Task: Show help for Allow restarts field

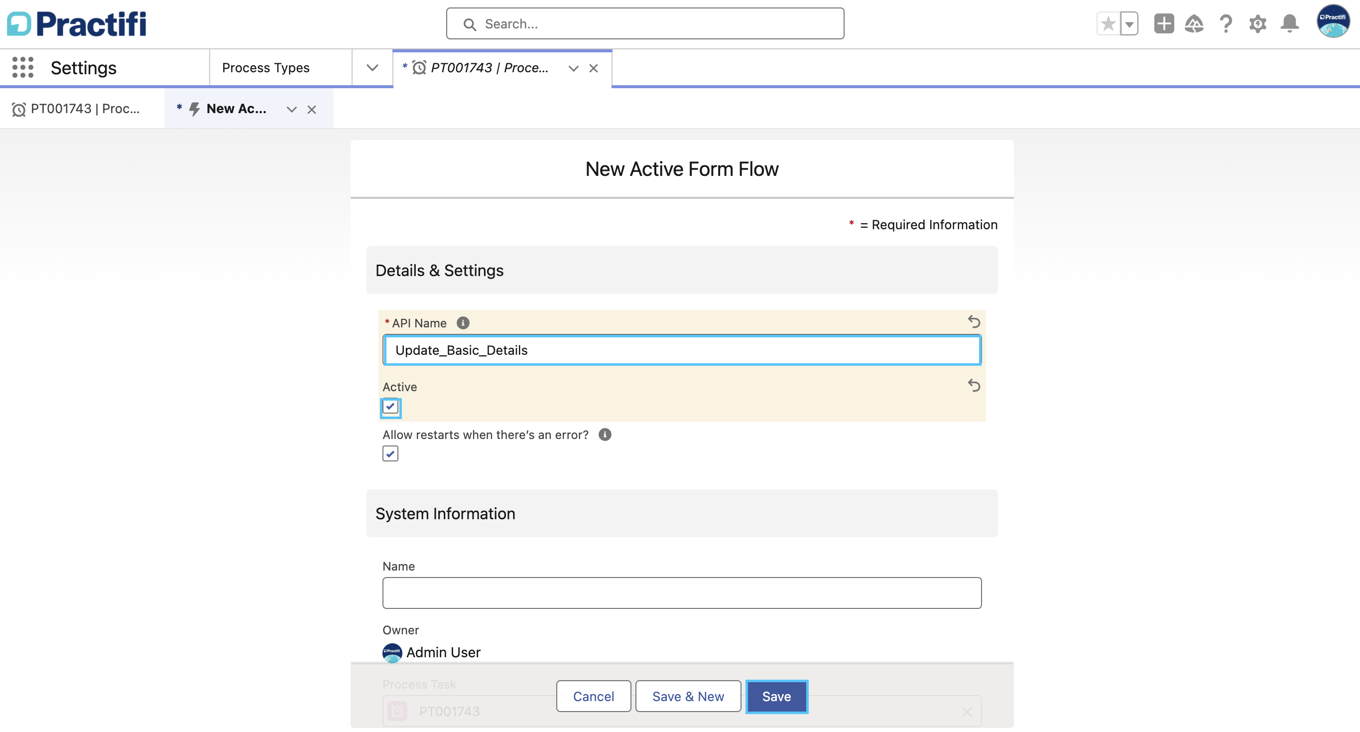Action: [x=605, y=434]
